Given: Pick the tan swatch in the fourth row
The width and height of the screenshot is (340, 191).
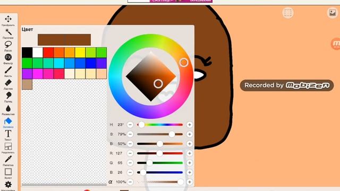Looking at the screenshot, I should 27,84.
